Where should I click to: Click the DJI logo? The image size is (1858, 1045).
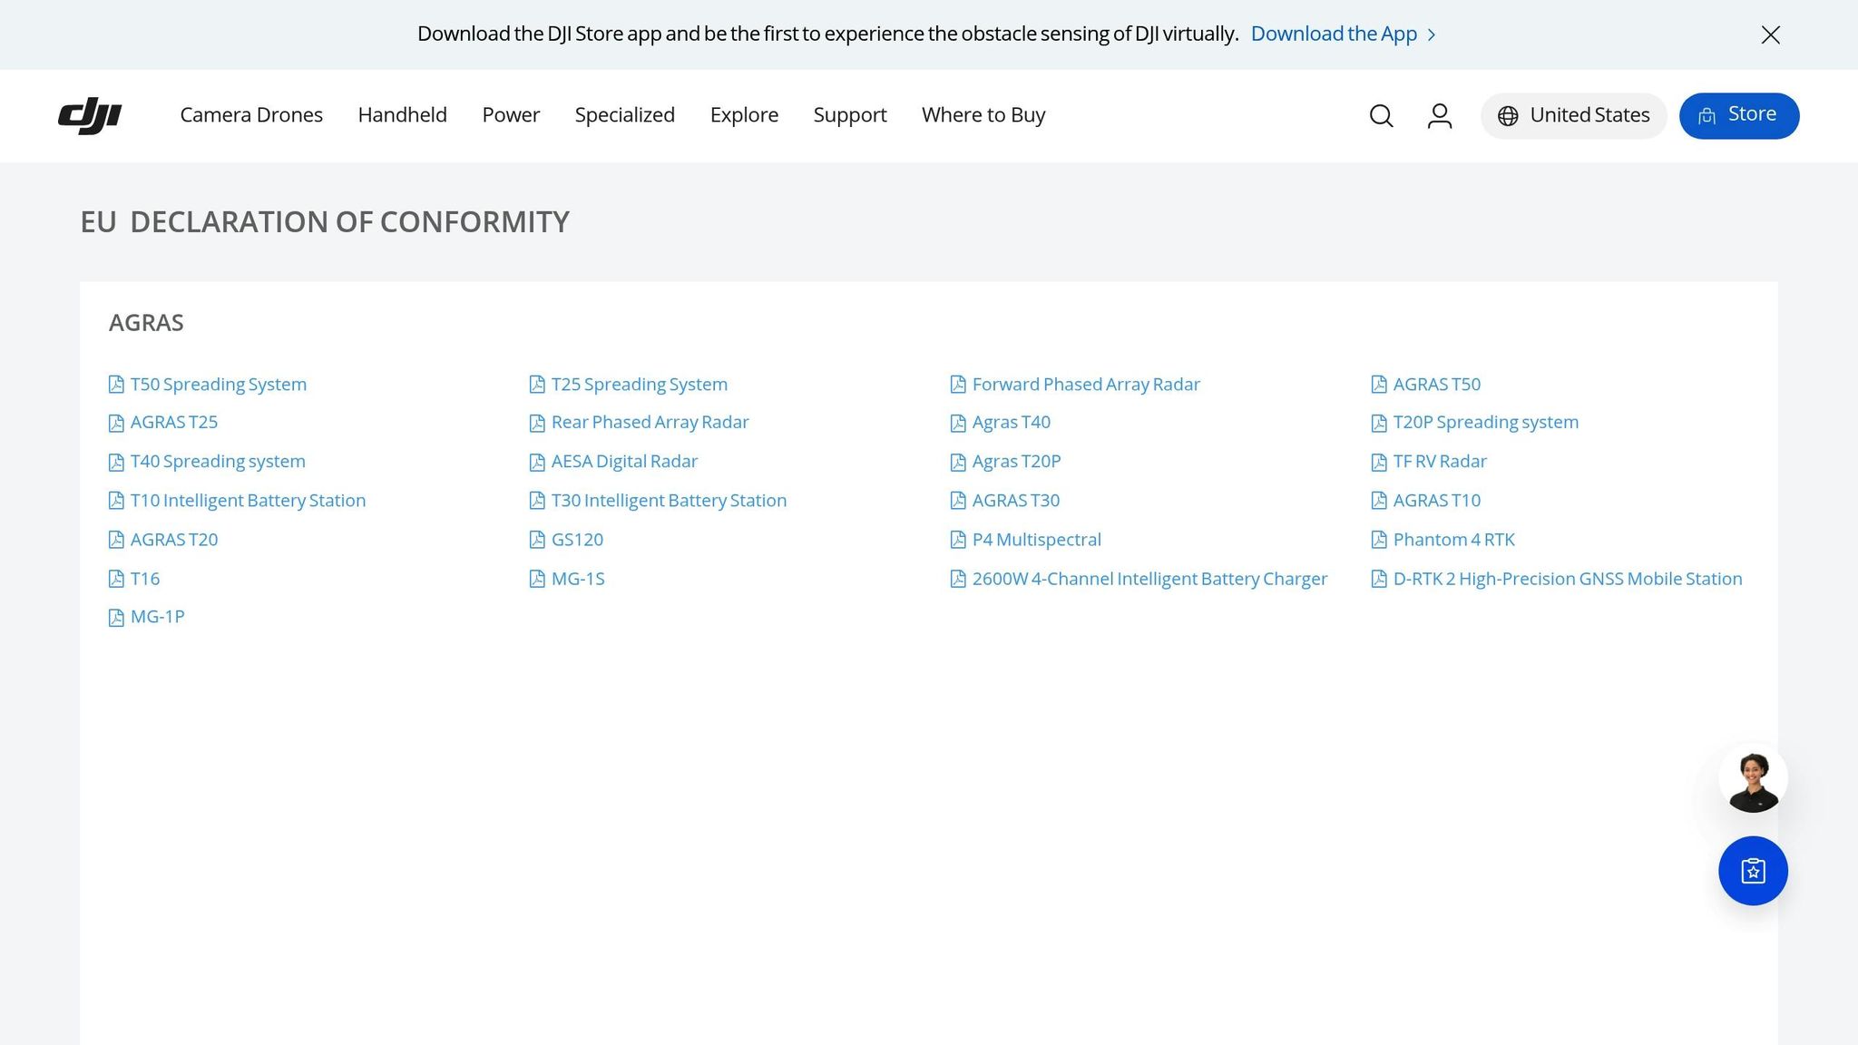90,115
